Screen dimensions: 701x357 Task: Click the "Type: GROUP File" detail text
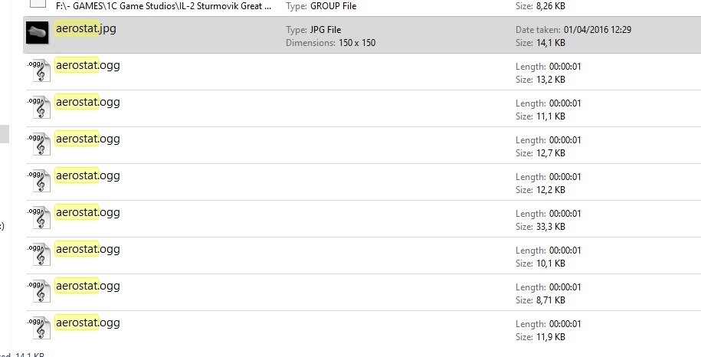pyautogui.click(x=321, y=6)
